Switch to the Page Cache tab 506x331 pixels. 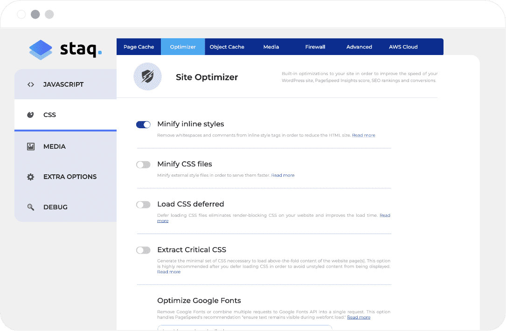pos(139,47)
